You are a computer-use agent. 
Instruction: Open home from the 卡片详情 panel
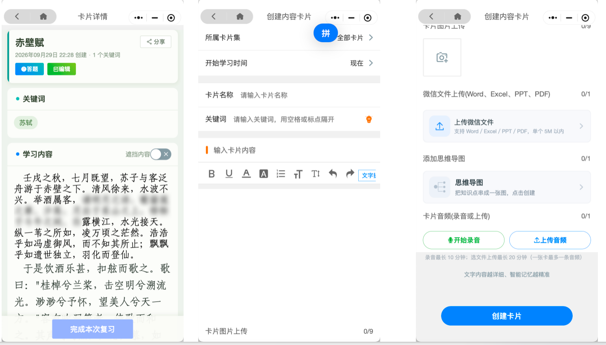click(43, 17)
